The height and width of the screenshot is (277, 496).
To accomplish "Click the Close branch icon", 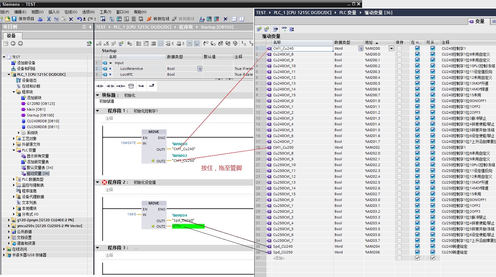I will coord(152,86).
